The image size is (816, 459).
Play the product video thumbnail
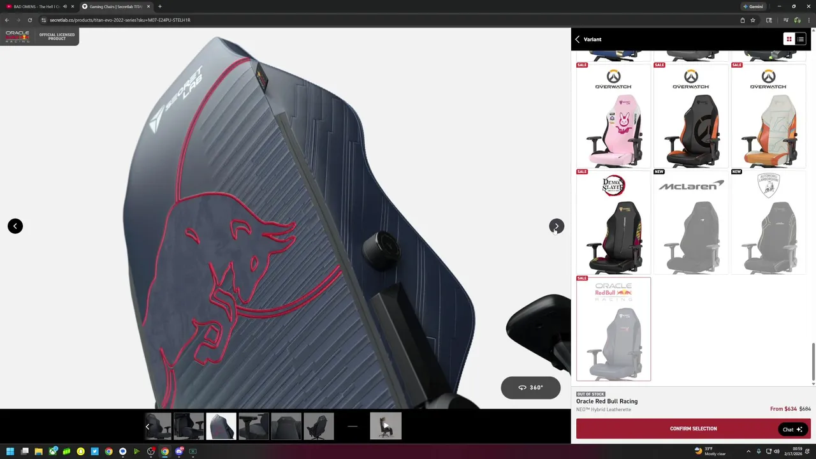[386, 426]
